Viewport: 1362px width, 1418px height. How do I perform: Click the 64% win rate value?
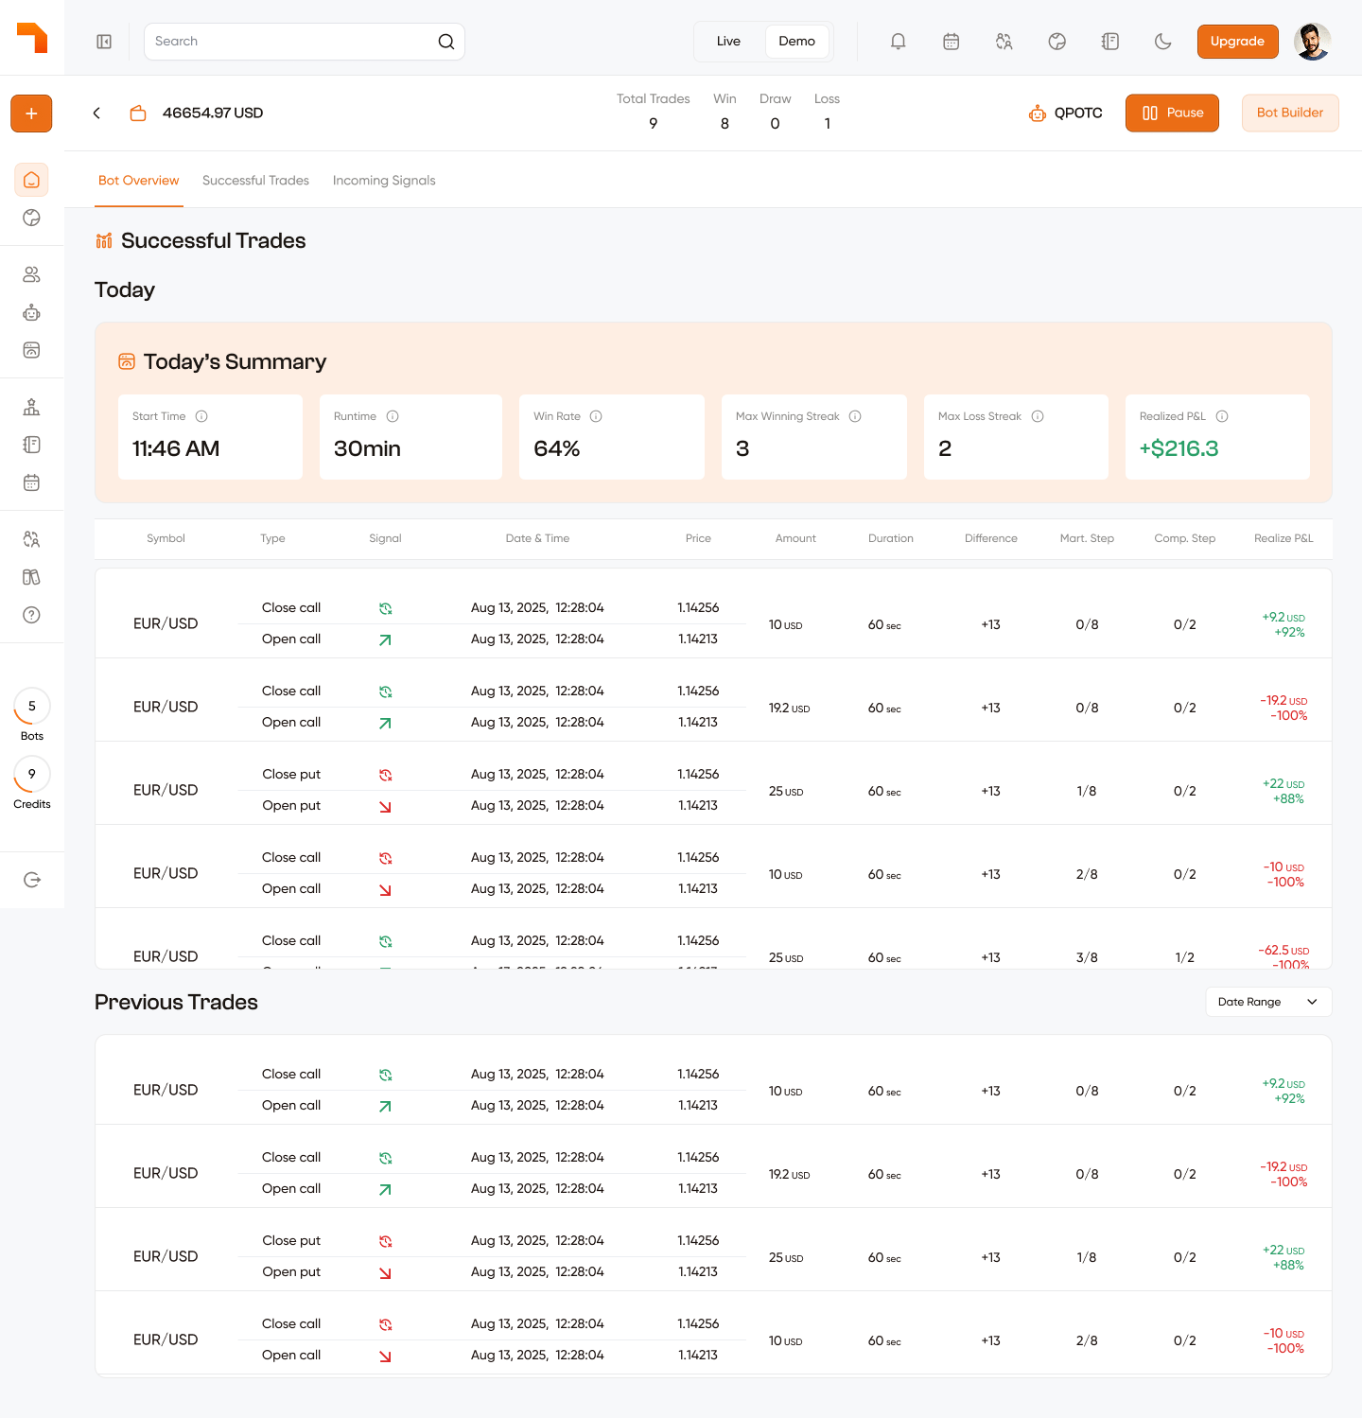pos(557,448)
